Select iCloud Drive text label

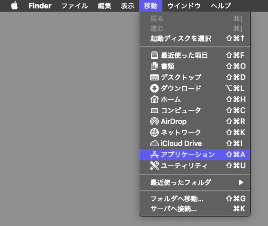point(181,143)
